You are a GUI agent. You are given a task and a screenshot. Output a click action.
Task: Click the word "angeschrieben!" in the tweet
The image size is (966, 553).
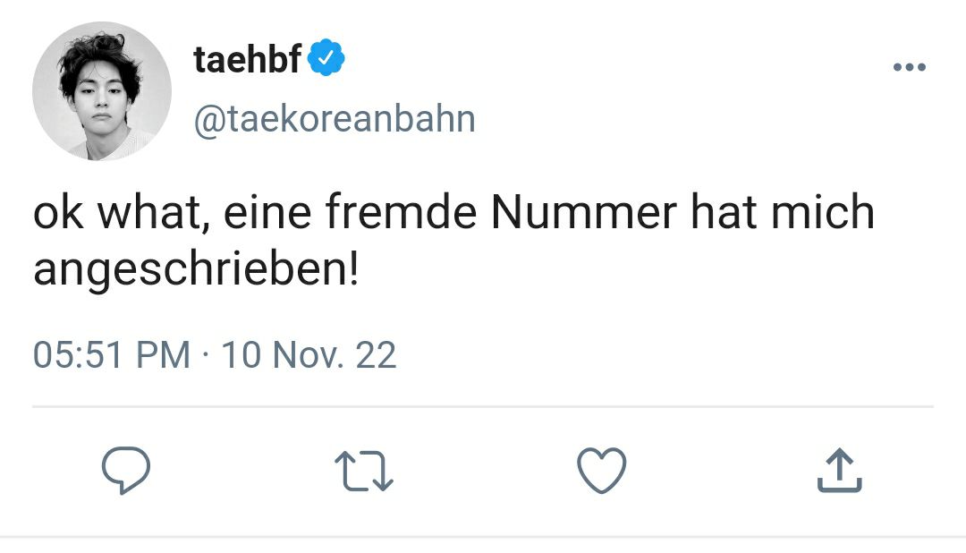pyautogui.click(x=196, y=270)
